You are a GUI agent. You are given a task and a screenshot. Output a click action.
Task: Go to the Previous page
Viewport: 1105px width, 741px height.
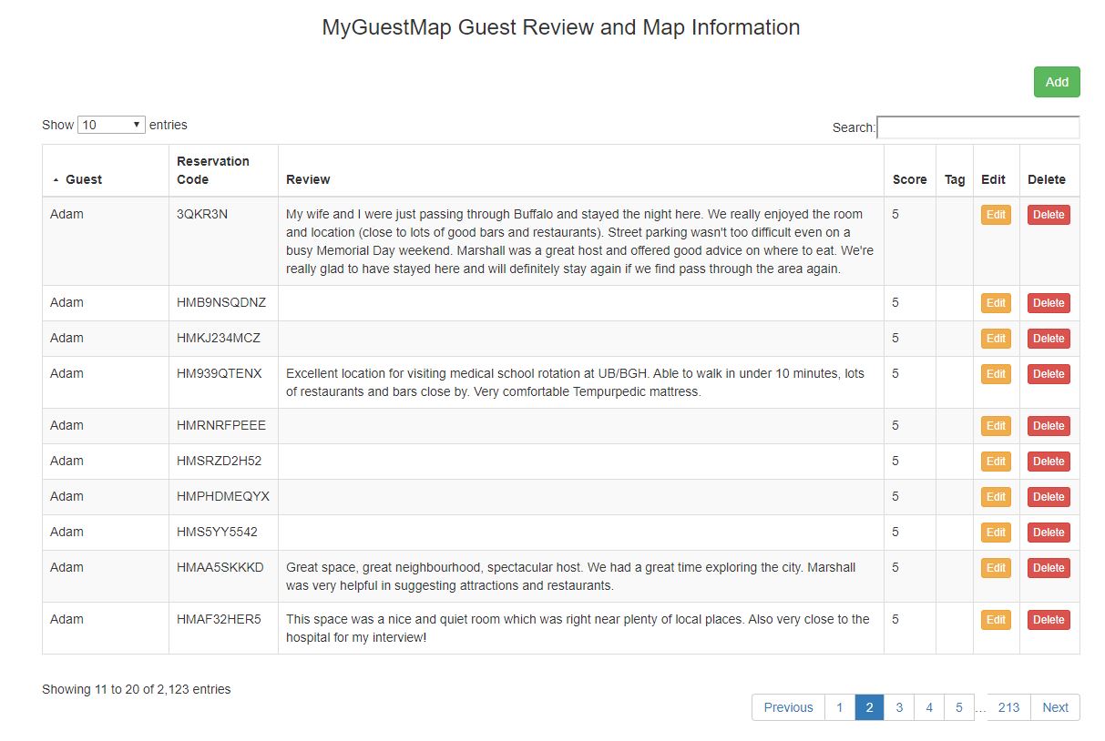pyautogui.click(x=788, y=707)
